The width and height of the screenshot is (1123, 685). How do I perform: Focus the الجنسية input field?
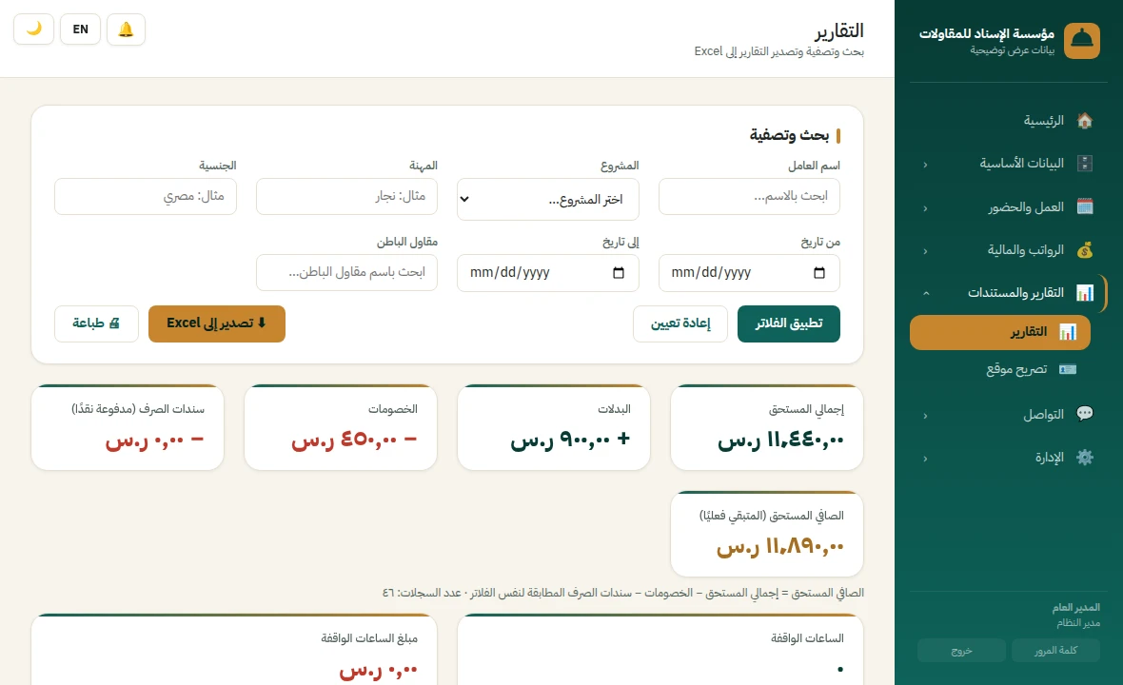(146, 196)
